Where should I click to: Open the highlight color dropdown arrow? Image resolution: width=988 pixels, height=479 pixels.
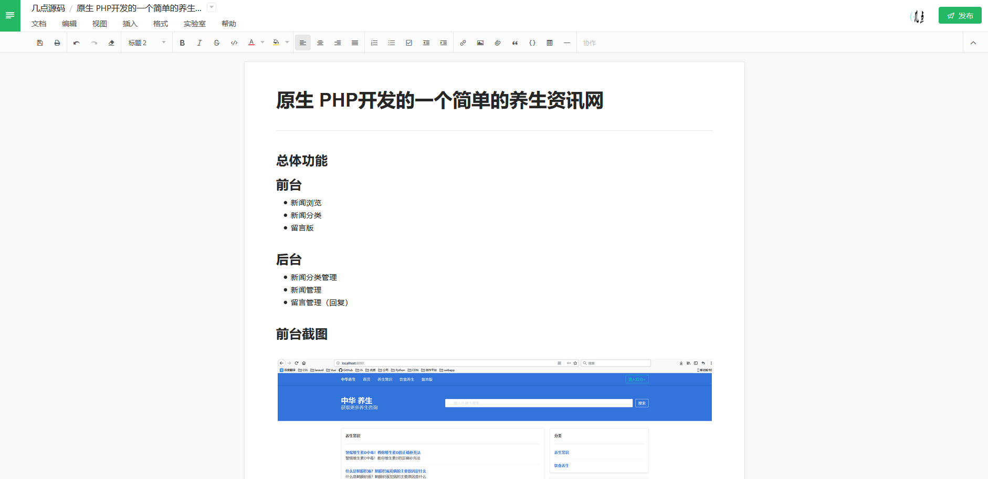(x=287, y=43)
